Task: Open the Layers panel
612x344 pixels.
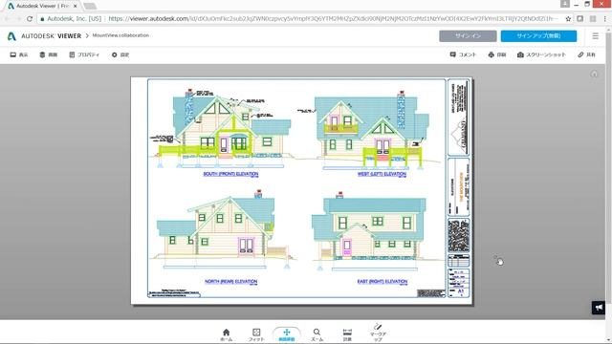Action: 49,54
